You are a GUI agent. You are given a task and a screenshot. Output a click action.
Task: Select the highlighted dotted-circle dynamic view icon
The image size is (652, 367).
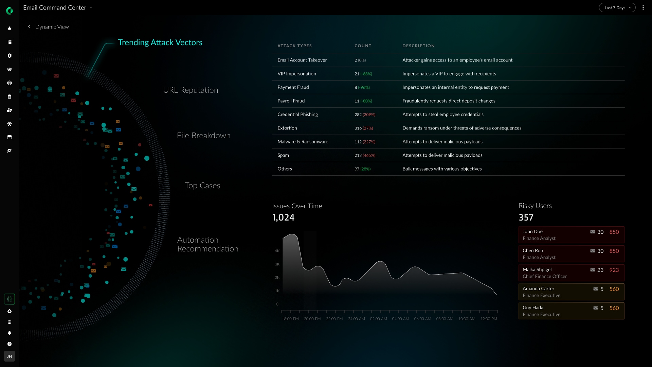click(x=10, y=299)
